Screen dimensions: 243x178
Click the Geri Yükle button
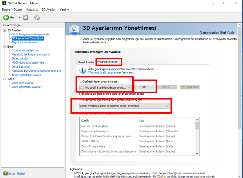pyautogui.click(x=190, y=87)
